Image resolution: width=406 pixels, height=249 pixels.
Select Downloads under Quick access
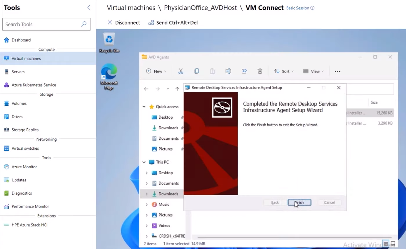(168, 128)
